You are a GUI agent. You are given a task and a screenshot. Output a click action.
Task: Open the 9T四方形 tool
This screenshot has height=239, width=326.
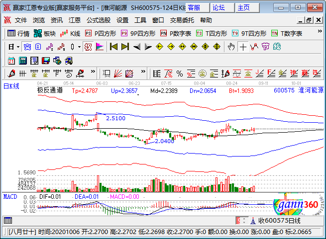pyautogui.click(x=249, y=33)
